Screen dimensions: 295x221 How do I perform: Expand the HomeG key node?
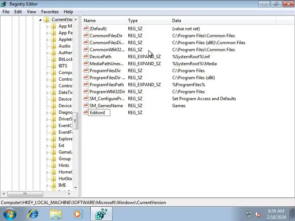(x=48, y=172)
